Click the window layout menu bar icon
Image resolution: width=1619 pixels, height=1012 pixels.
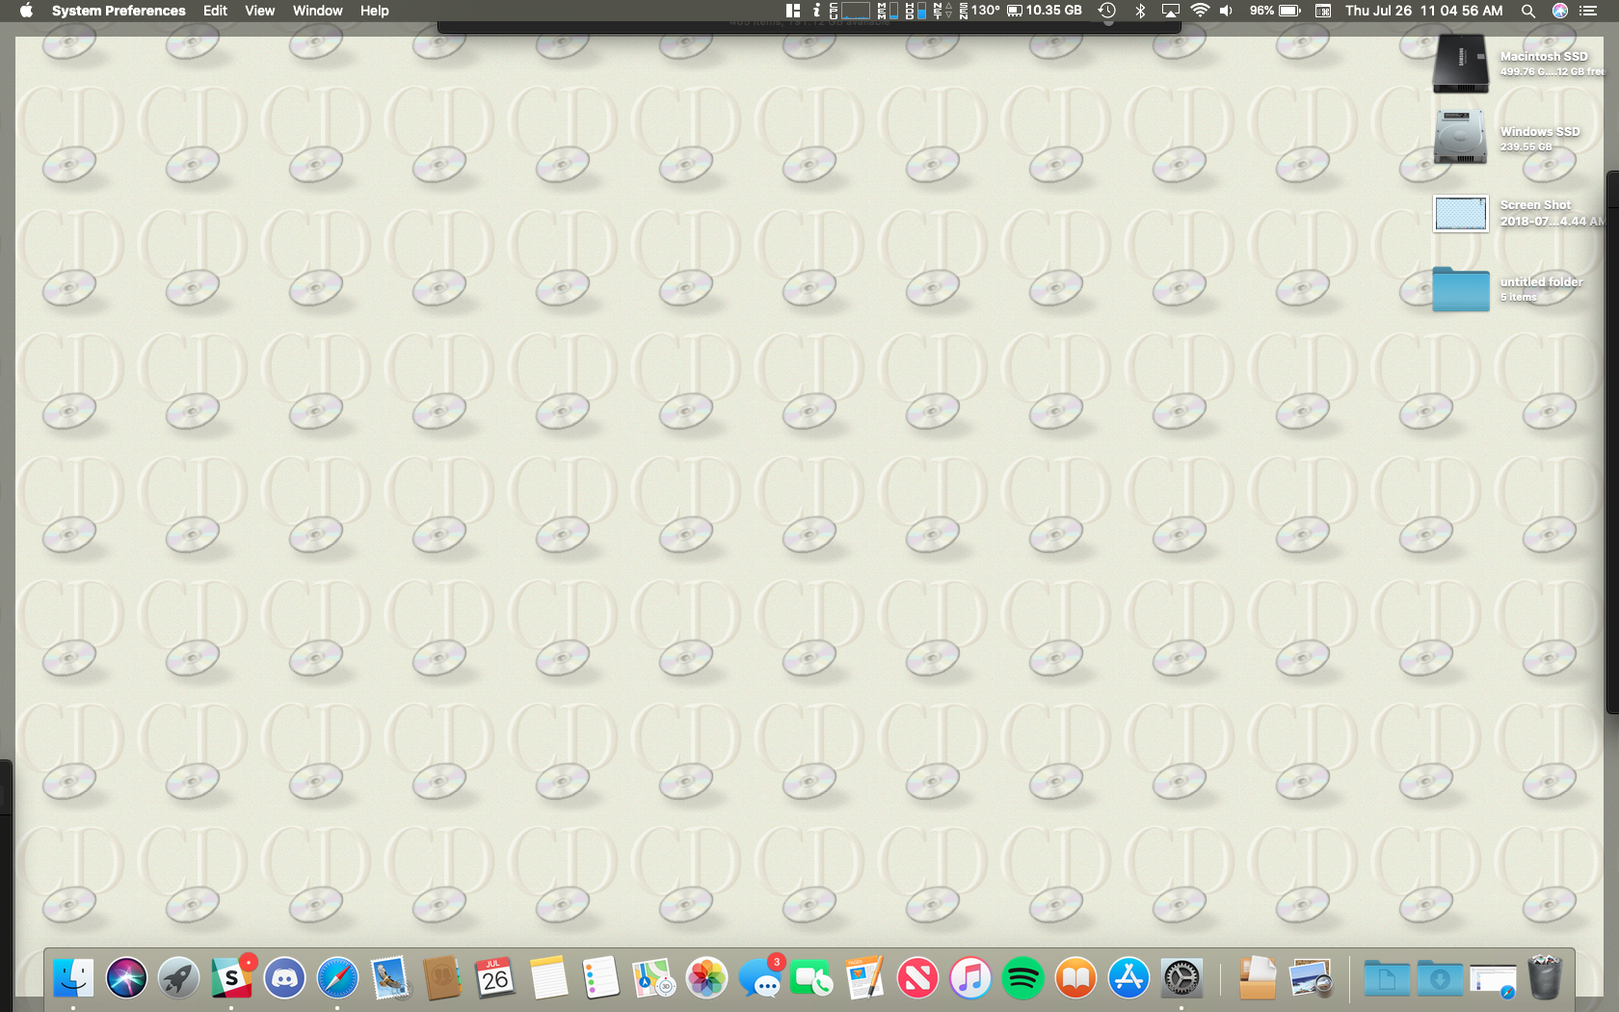793,11
